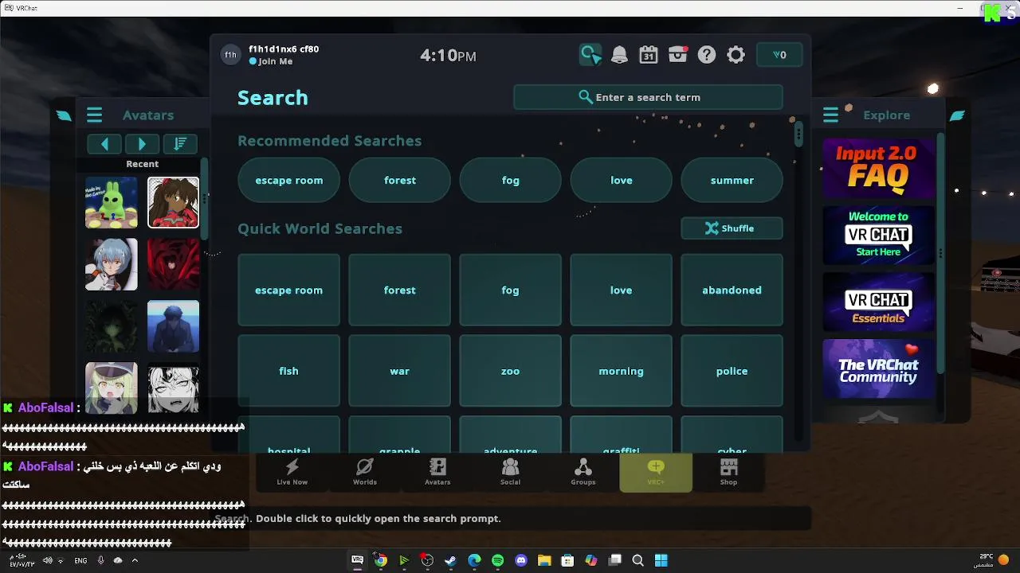Open quick world tile forest
The width and height of the screenshot is (1020, 573).
[400, 290]
